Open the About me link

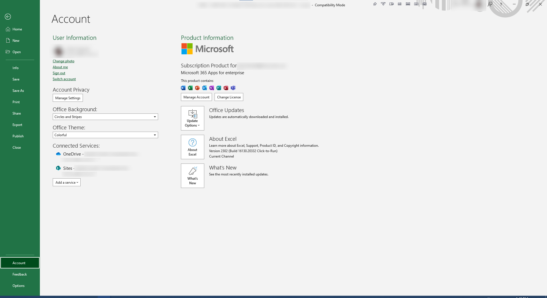click(60, 67)
